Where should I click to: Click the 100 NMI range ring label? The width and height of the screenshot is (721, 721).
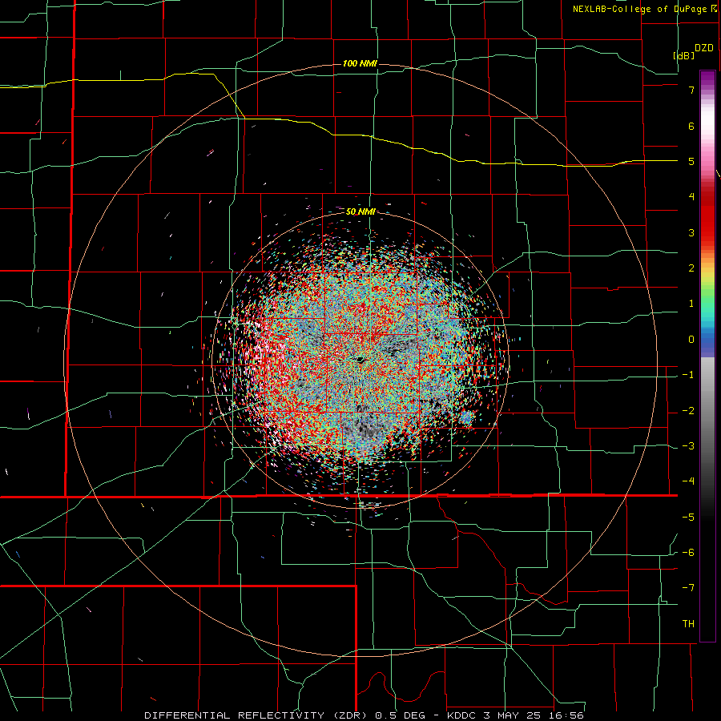click(x=360, y=63)
